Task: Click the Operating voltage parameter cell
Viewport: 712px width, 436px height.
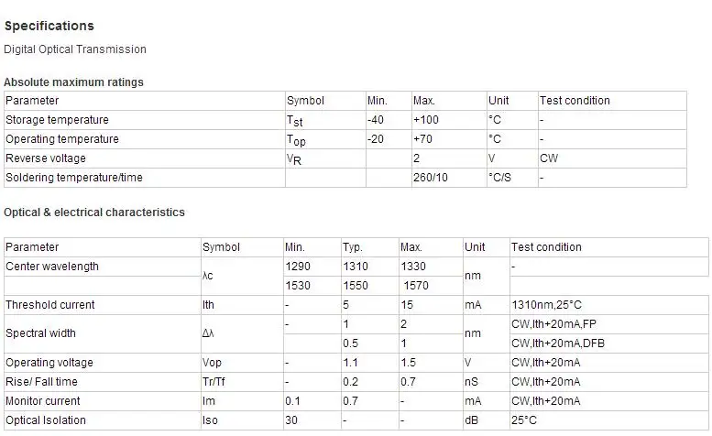Action: 49,363
